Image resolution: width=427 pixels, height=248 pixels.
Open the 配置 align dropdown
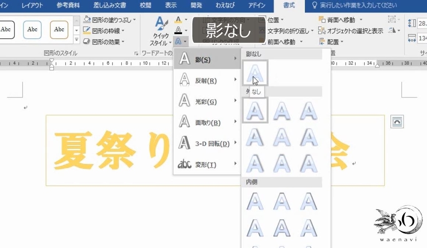coord(331,42)
